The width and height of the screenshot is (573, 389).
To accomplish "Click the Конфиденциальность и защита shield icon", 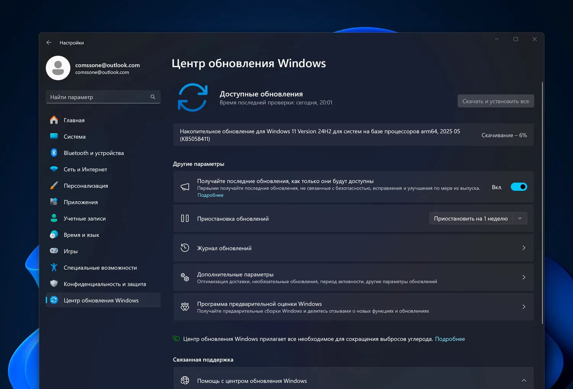I will tap(54, 284).
